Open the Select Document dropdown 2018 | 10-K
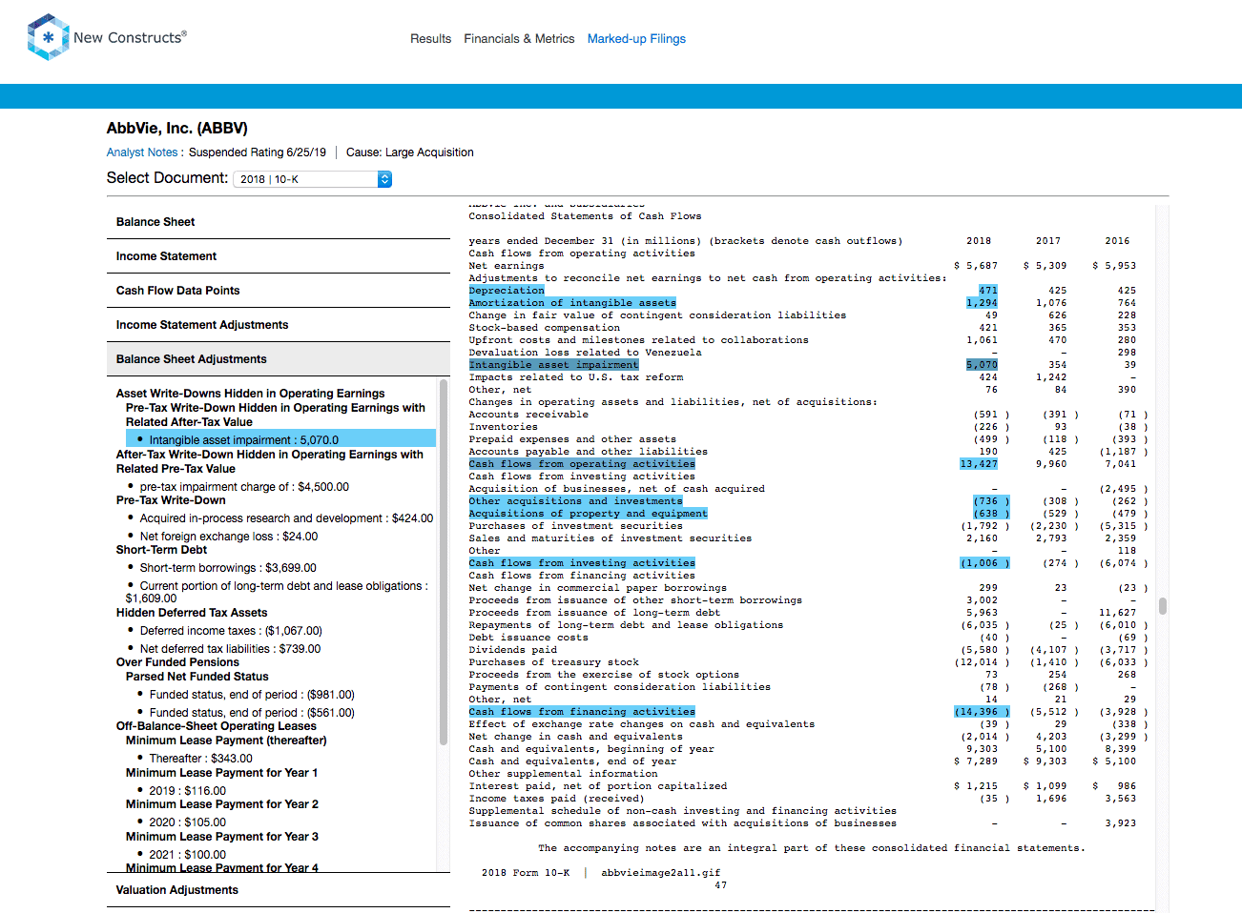This screenshot has width=1242, height=913. click(313, 179)
